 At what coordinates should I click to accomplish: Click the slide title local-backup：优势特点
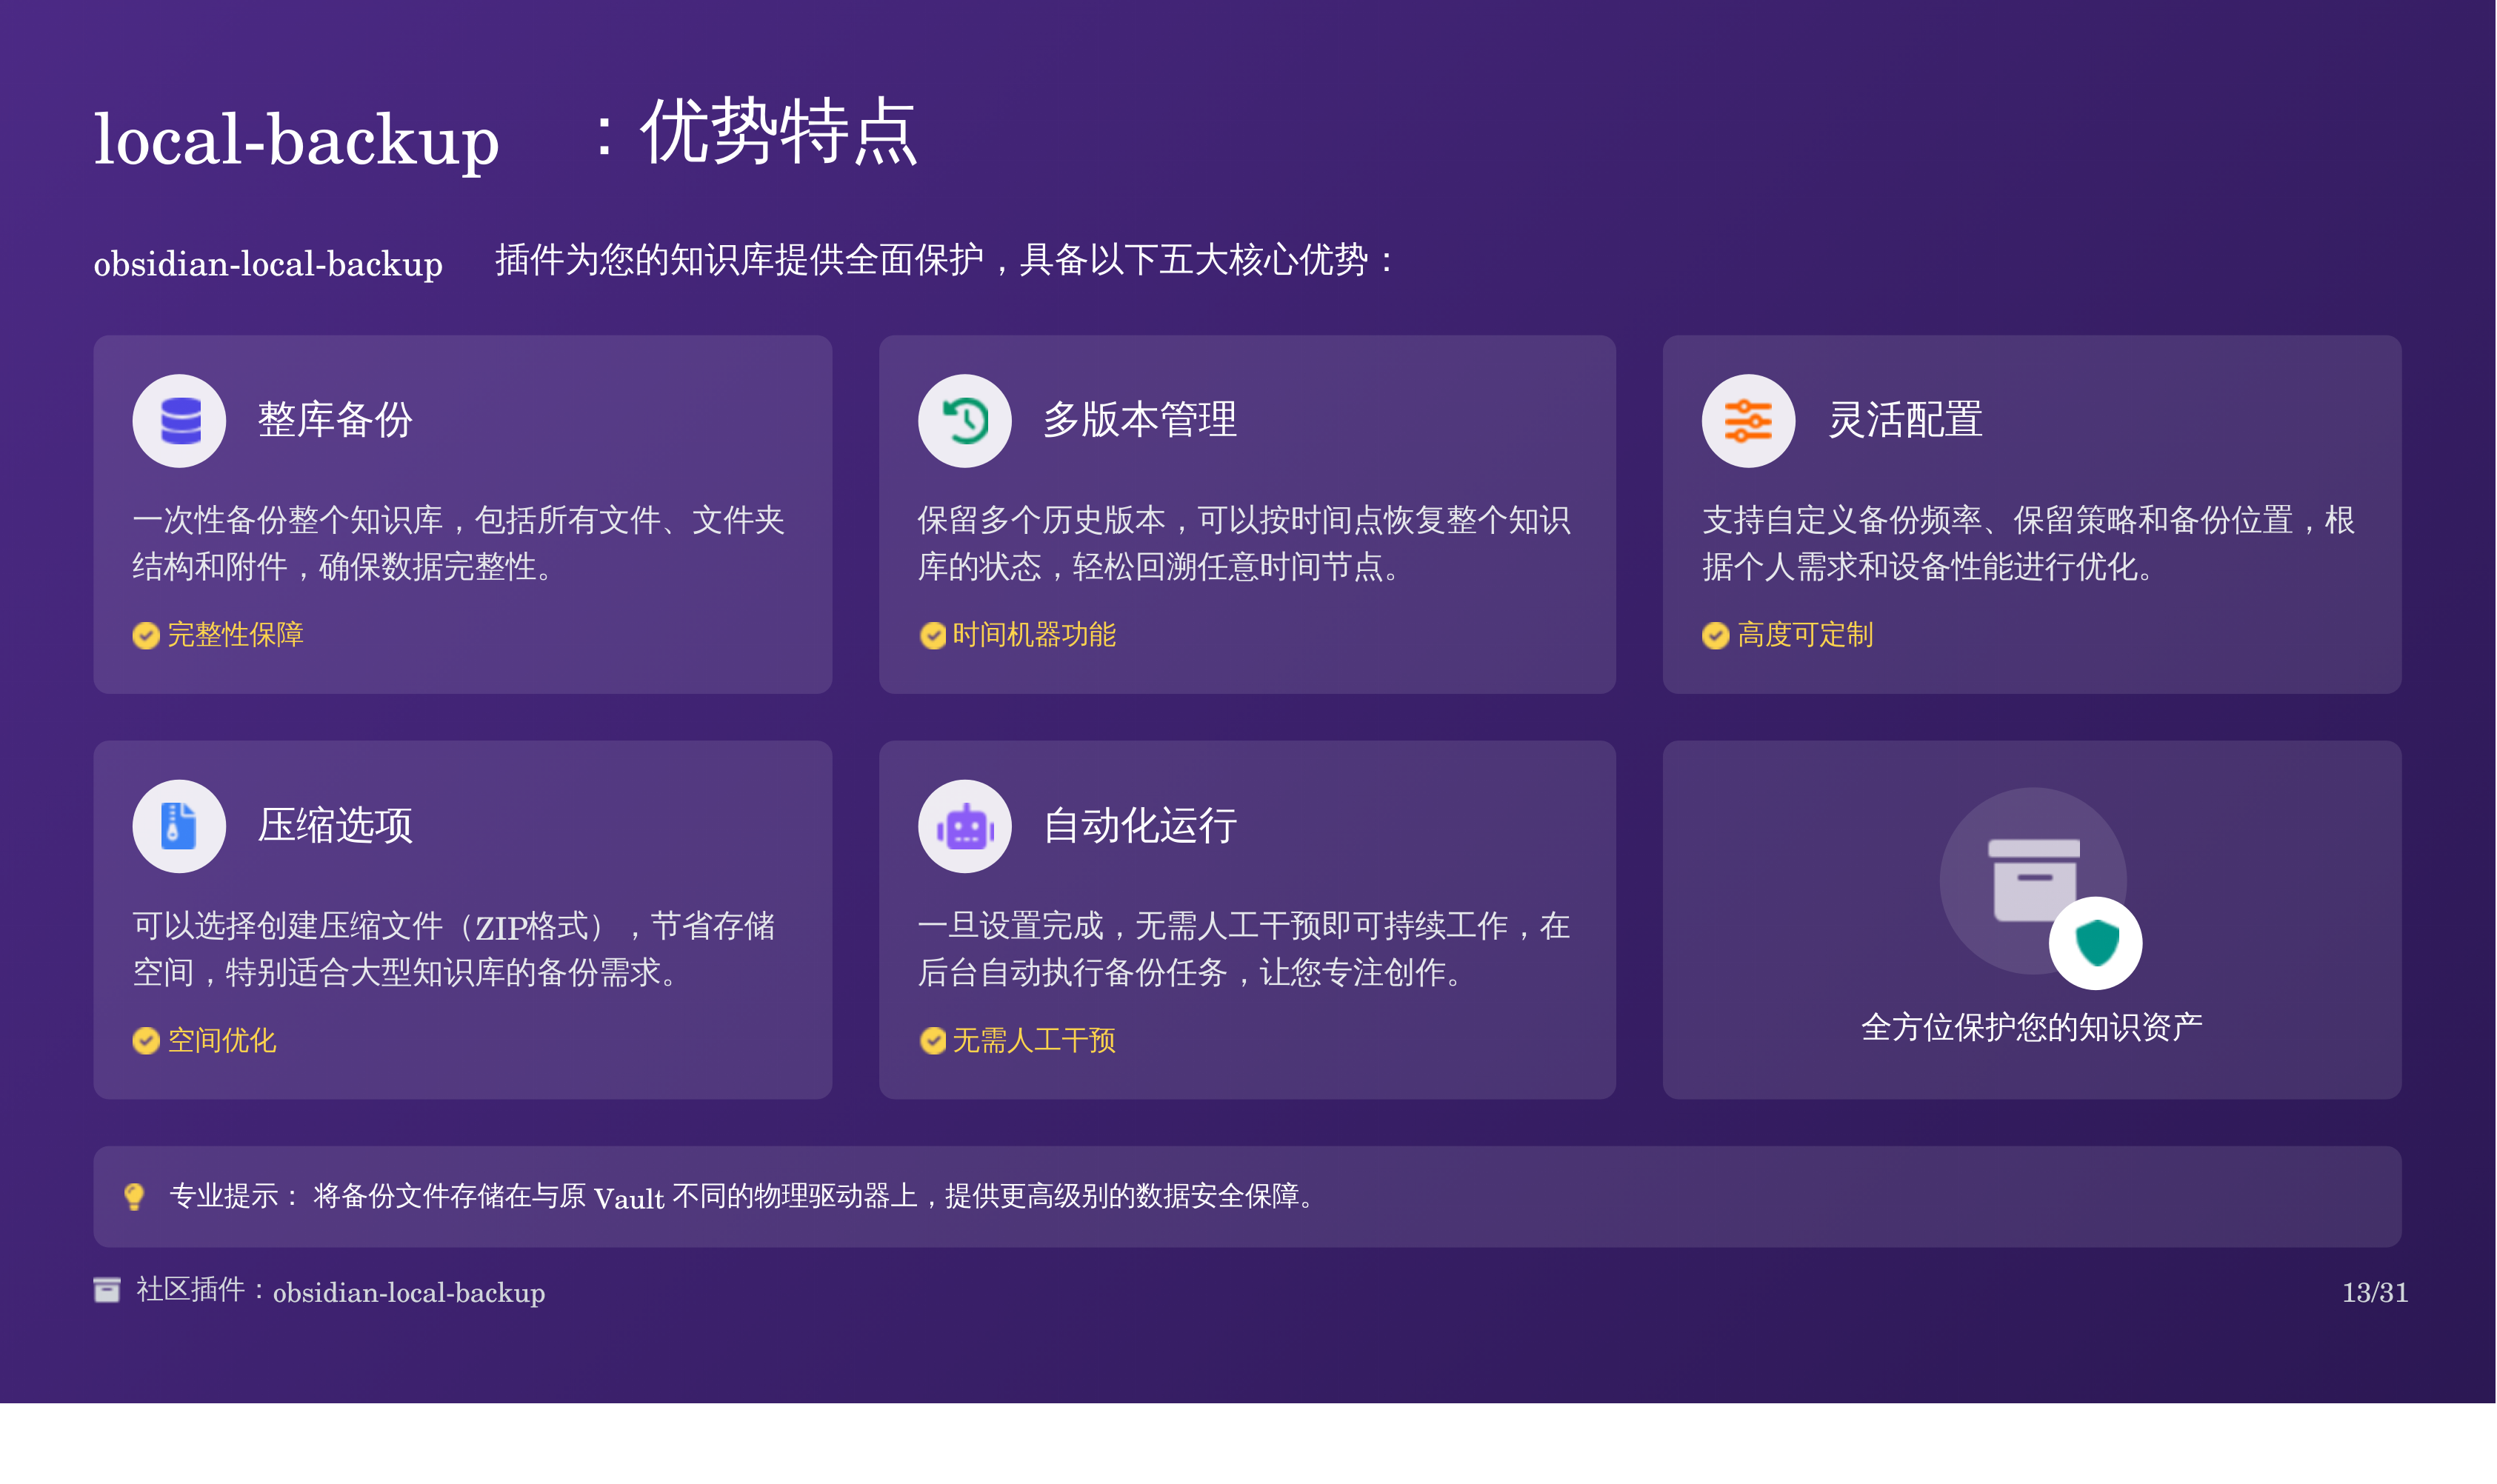[x=505, y=135]
